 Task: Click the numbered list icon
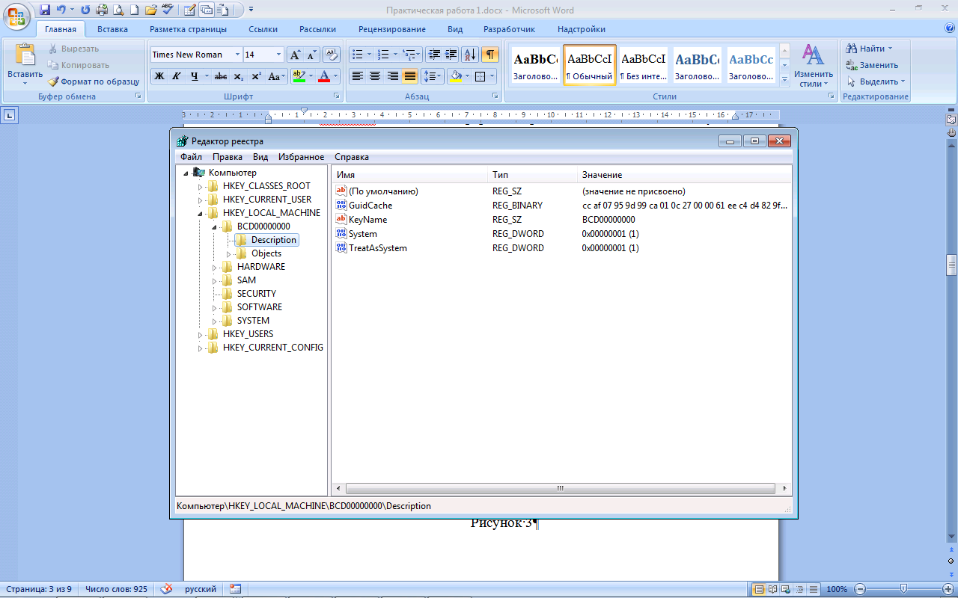[x=383, y=55]
